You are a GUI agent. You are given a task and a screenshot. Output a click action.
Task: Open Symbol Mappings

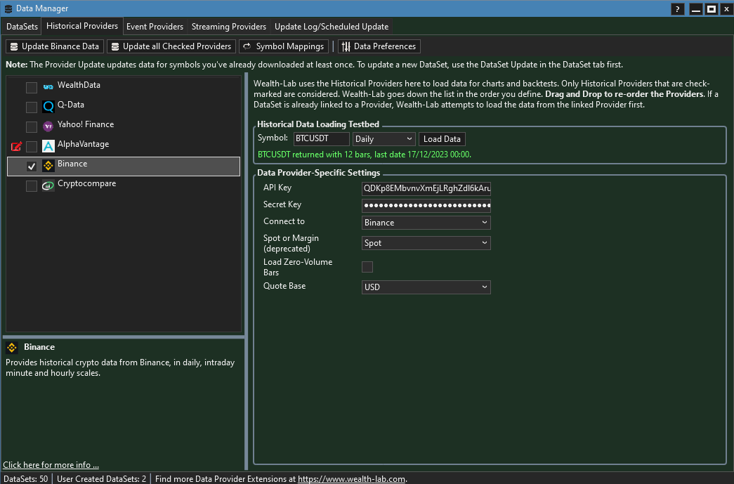tap(284, 46)
